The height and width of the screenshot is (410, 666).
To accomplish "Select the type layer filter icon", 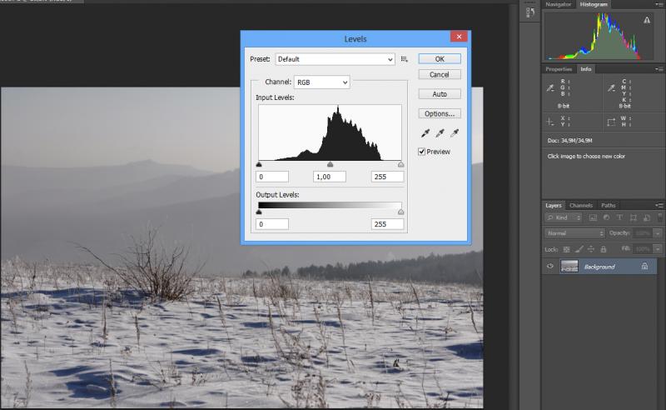I will pyautogui.click(x=619, y=217).
